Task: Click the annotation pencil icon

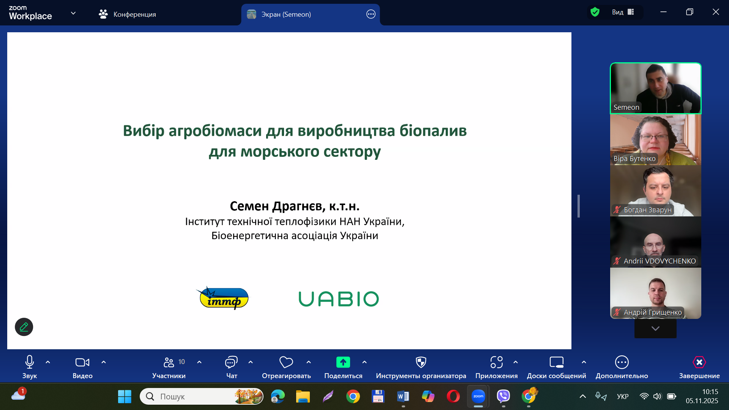Action: 24,327
